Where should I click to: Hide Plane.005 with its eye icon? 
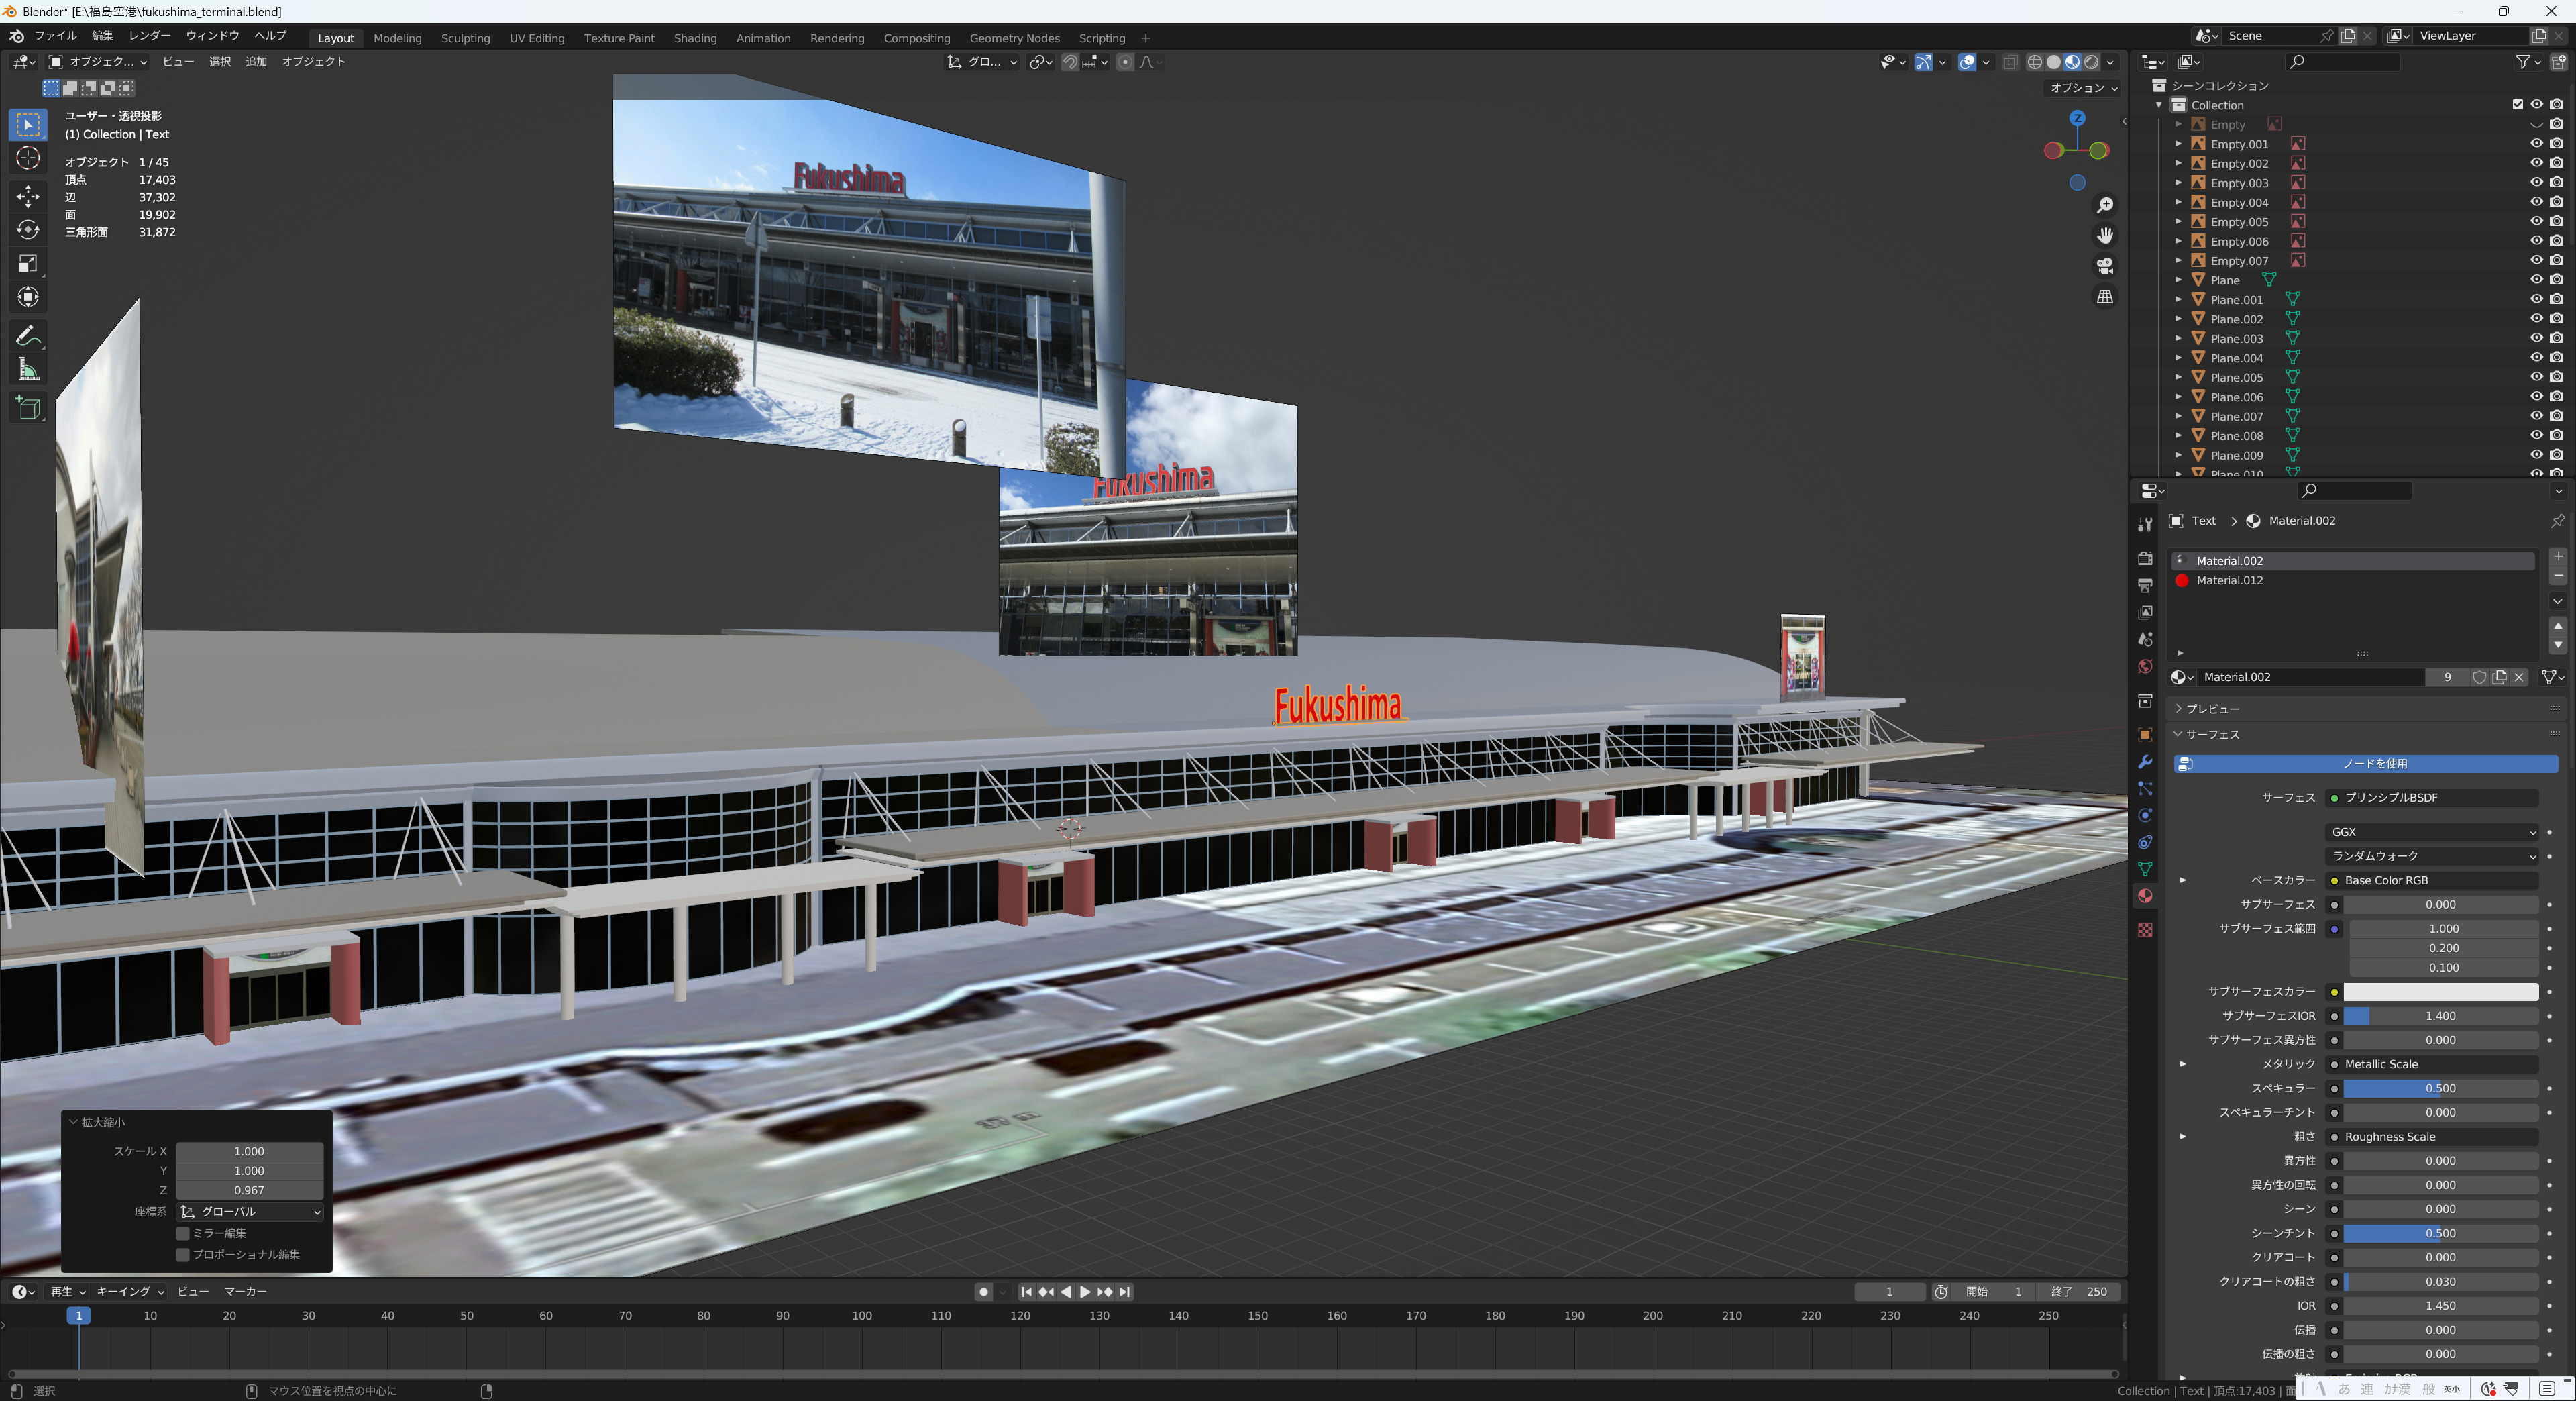point(2537,377)
